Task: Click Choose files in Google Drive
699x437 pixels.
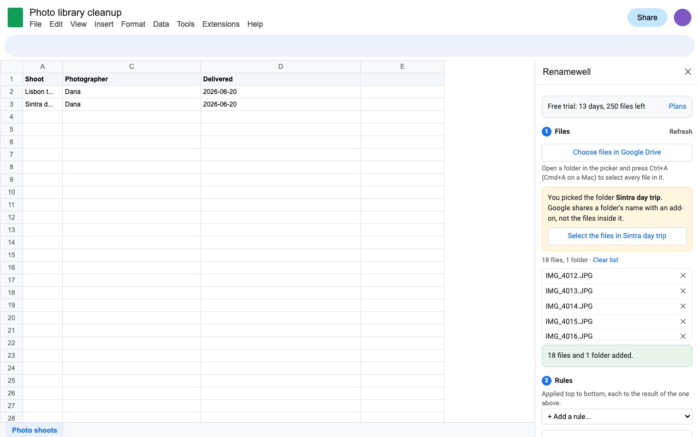Action: [x=617, y=152]
